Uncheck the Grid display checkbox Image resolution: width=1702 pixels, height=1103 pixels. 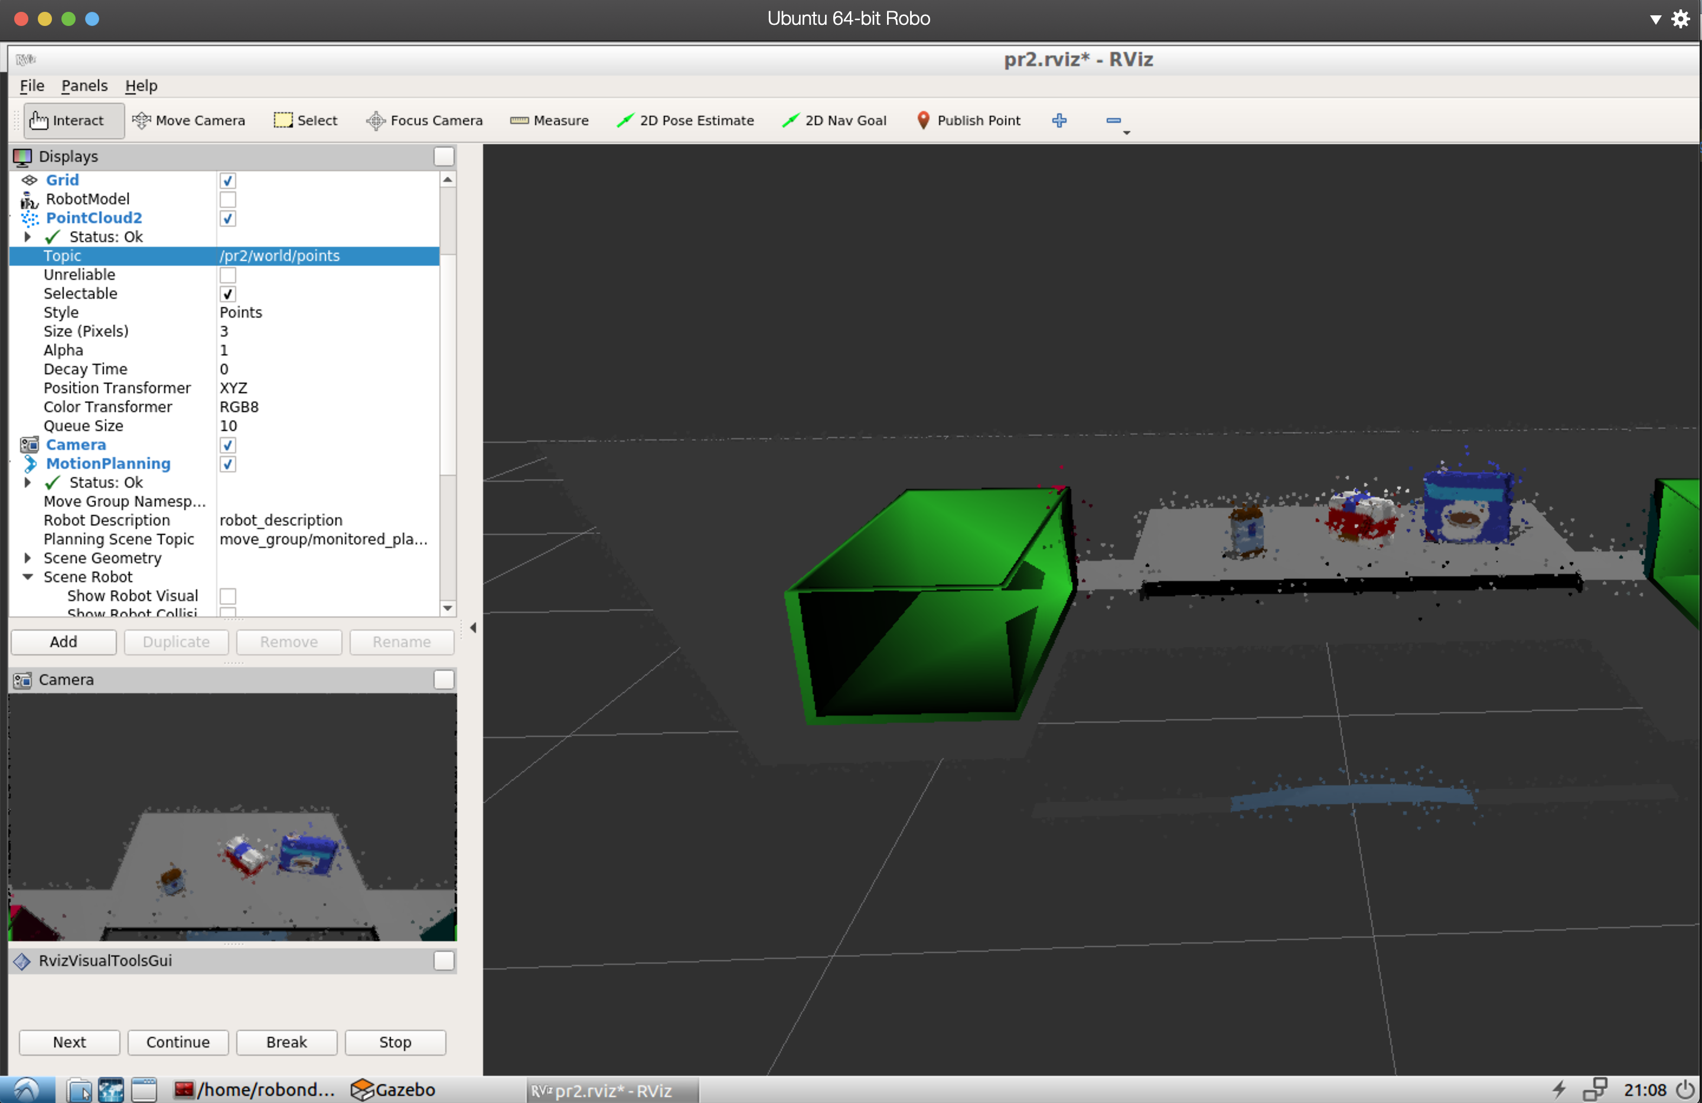click(227, 180)
